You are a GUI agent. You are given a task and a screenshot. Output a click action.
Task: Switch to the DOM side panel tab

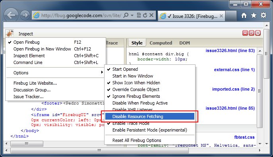click(184, 43)
